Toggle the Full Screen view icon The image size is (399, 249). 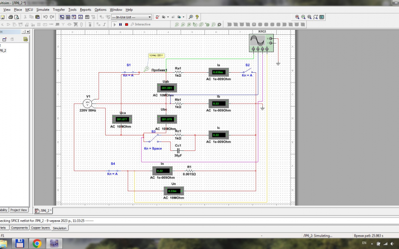322,17
